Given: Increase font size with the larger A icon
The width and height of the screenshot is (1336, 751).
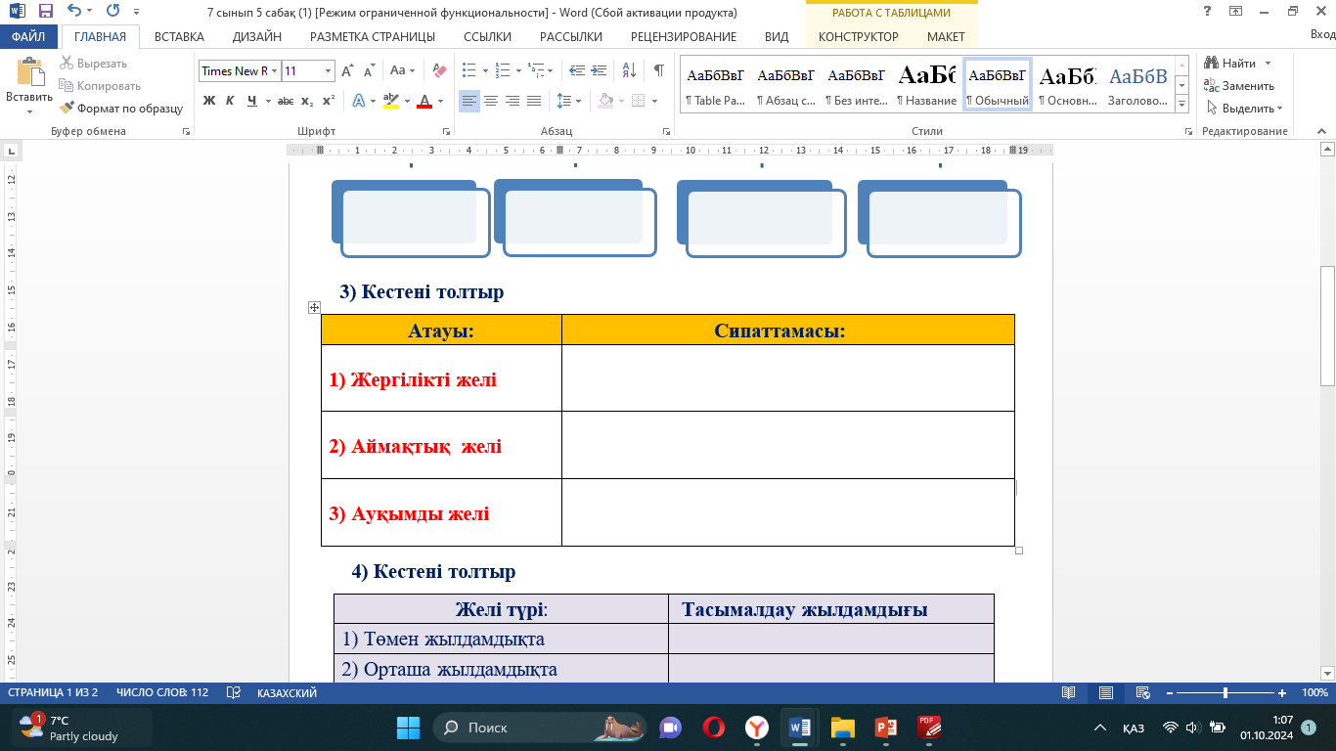Looking at the screenshot, I should pyautogui.click(x=348, y=71).
